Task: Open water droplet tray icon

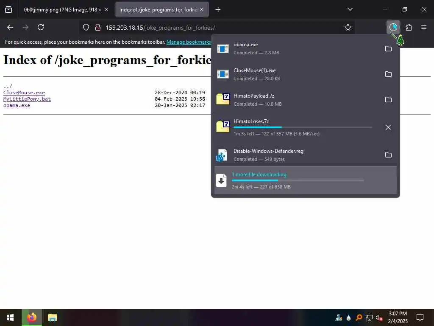Action: (x=349, y=318)
